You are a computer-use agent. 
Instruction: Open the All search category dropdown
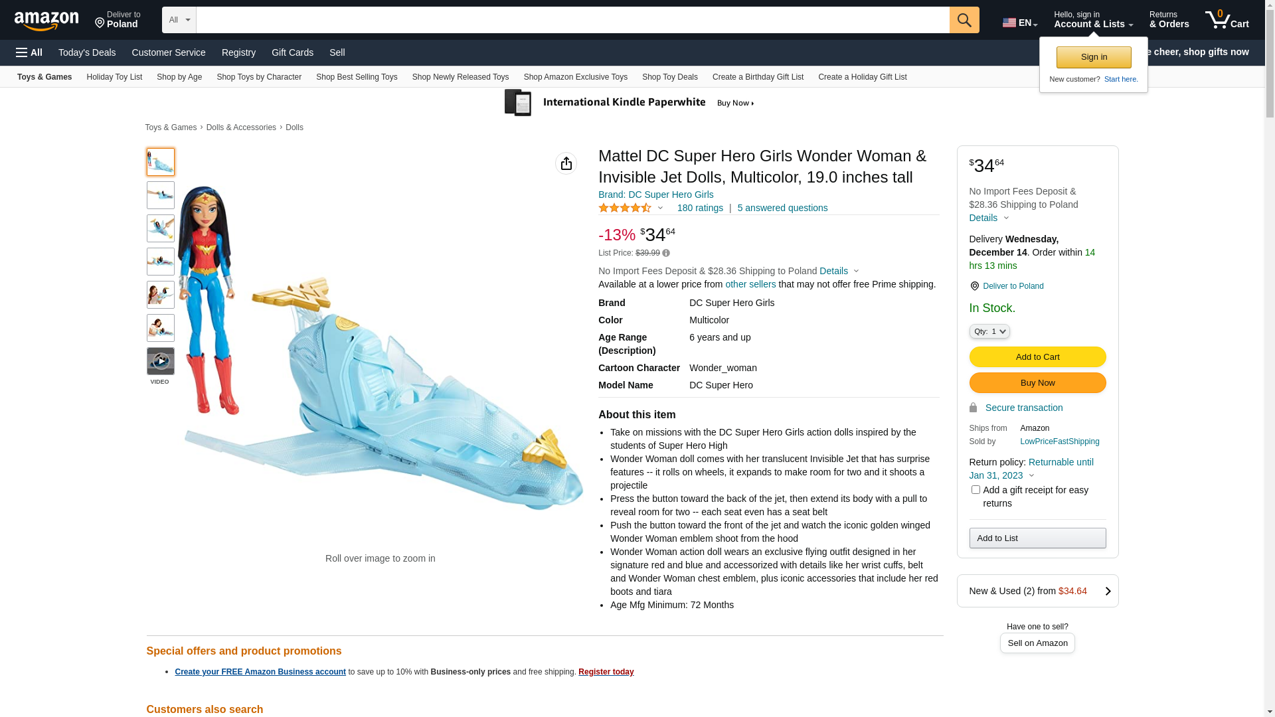(179, 20)
